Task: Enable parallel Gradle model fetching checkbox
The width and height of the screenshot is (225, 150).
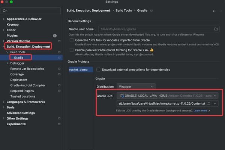Action: [x=72, y=50]
